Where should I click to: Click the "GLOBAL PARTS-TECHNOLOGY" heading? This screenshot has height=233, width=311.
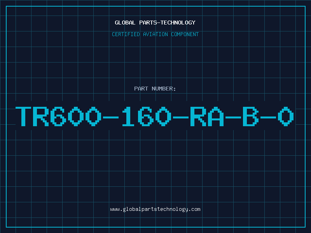[155, 23]
